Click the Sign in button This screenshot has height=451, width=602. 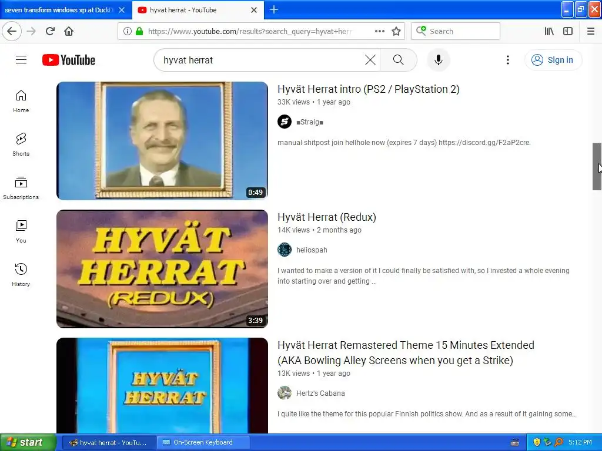pos(553,60)
